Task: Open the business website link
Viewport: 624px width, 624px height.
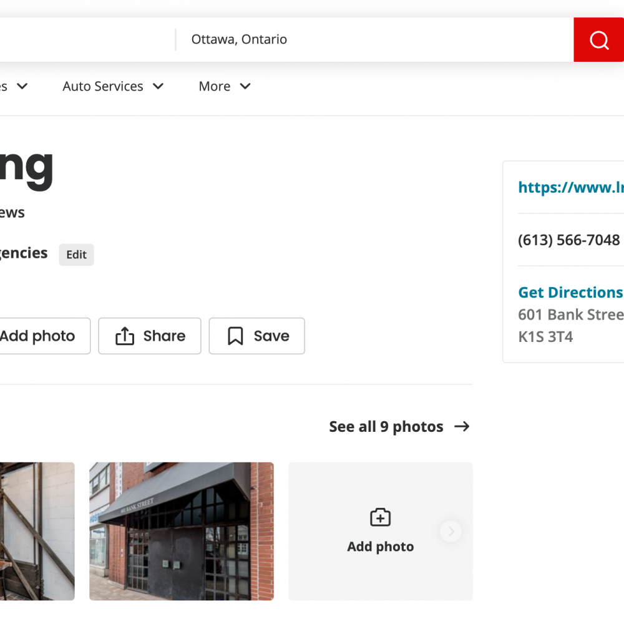Action: click(570, 187)
